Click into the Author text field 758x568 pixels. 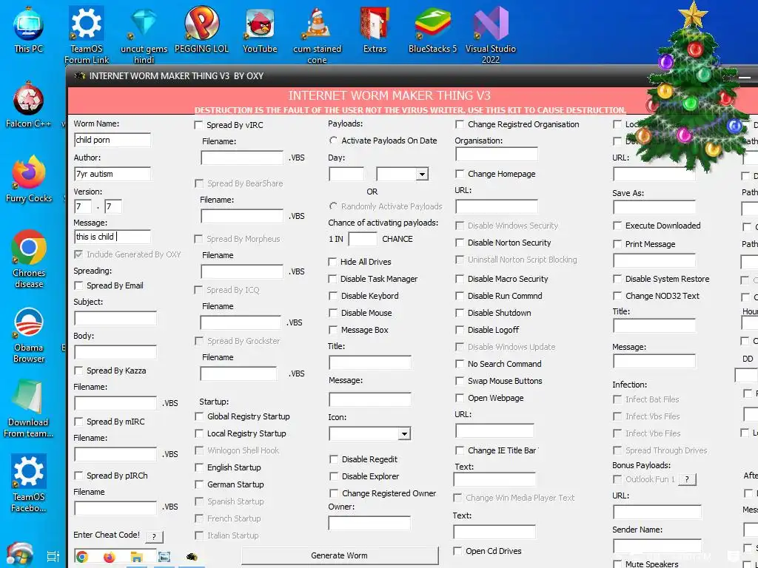click(x=113, y=174)
